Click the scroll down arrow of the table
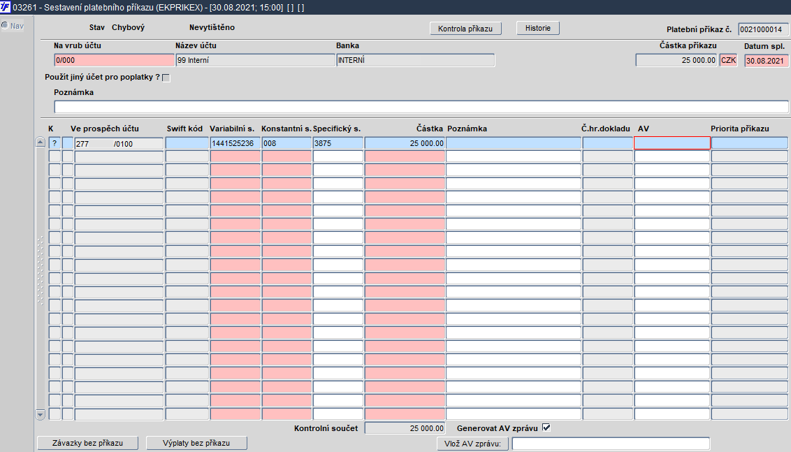 (x=41, y=415)
